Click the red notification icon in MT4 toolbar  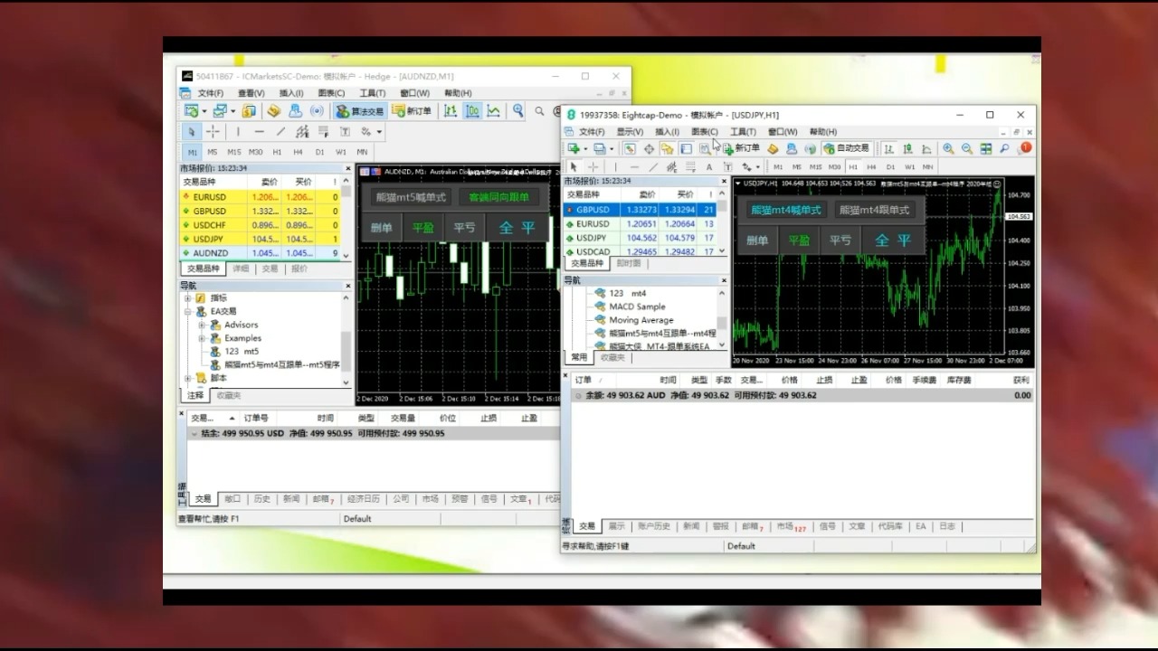click(x=1025, y=148)
